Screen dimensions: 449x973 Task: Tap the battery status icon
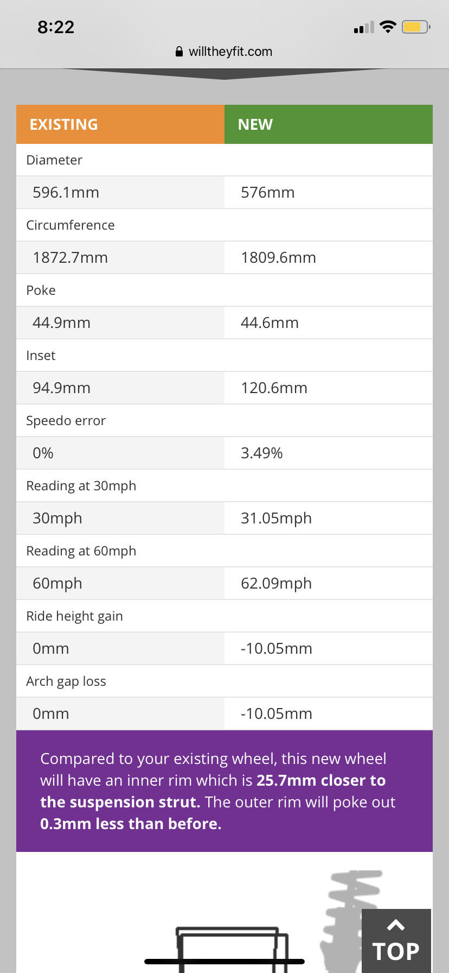(x=416, y=27)
